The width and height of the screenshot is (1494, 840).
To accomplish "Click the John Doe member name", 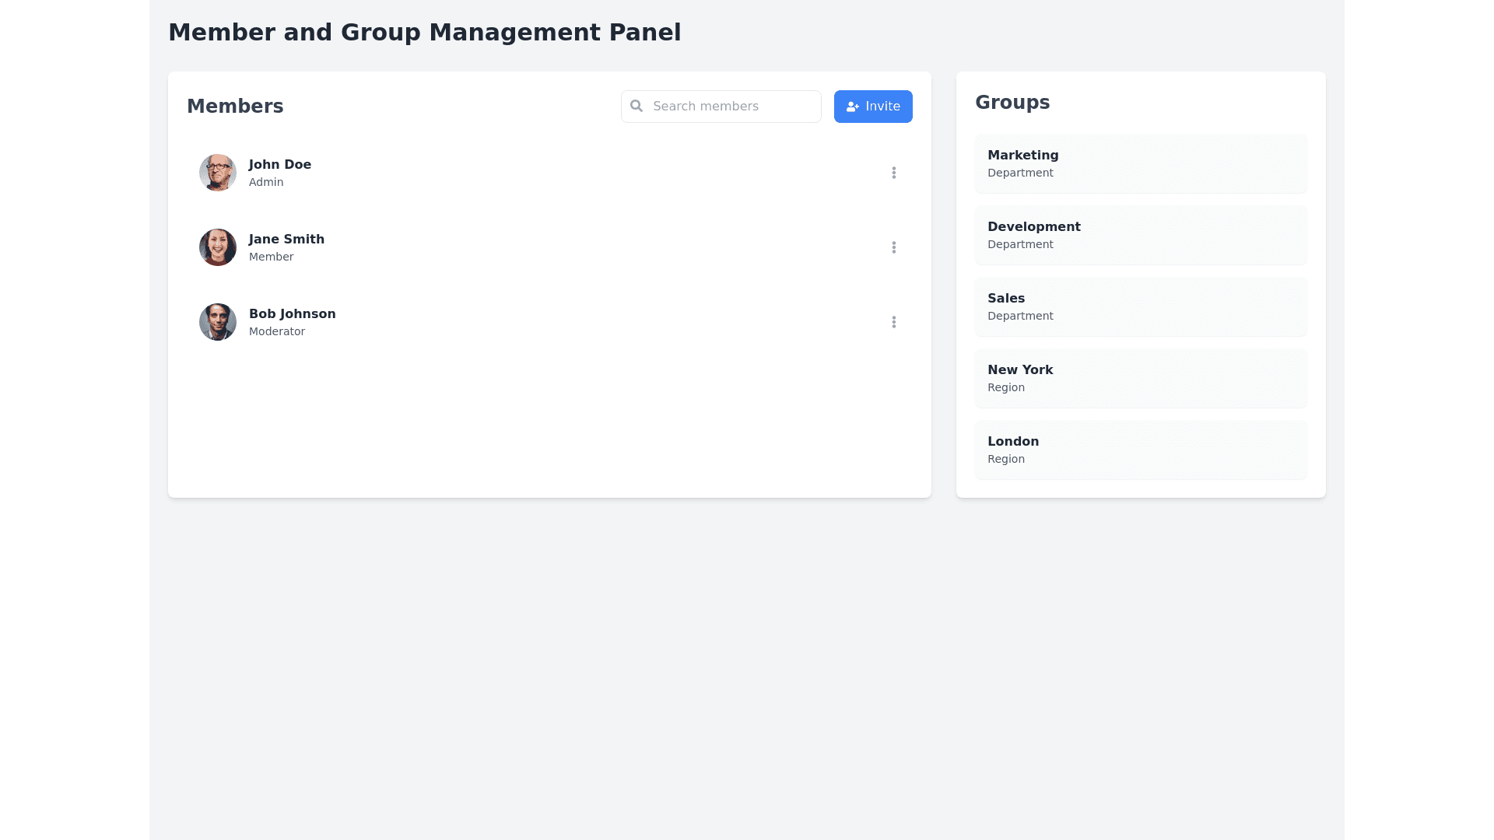I will point(279,165).
